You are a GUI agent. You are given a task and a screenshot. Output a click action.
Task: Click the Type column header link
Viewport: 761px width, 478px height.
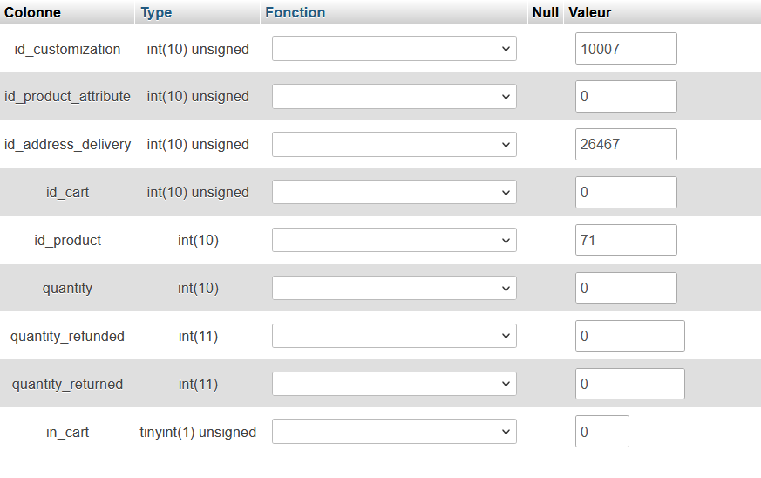[156, 12]
